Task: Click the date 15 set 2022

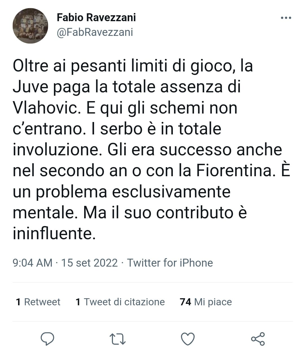Action: coord(89,263)
